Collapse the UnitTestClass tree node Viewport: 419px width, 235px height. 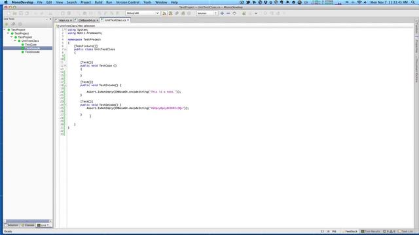[x=15, y=40]
